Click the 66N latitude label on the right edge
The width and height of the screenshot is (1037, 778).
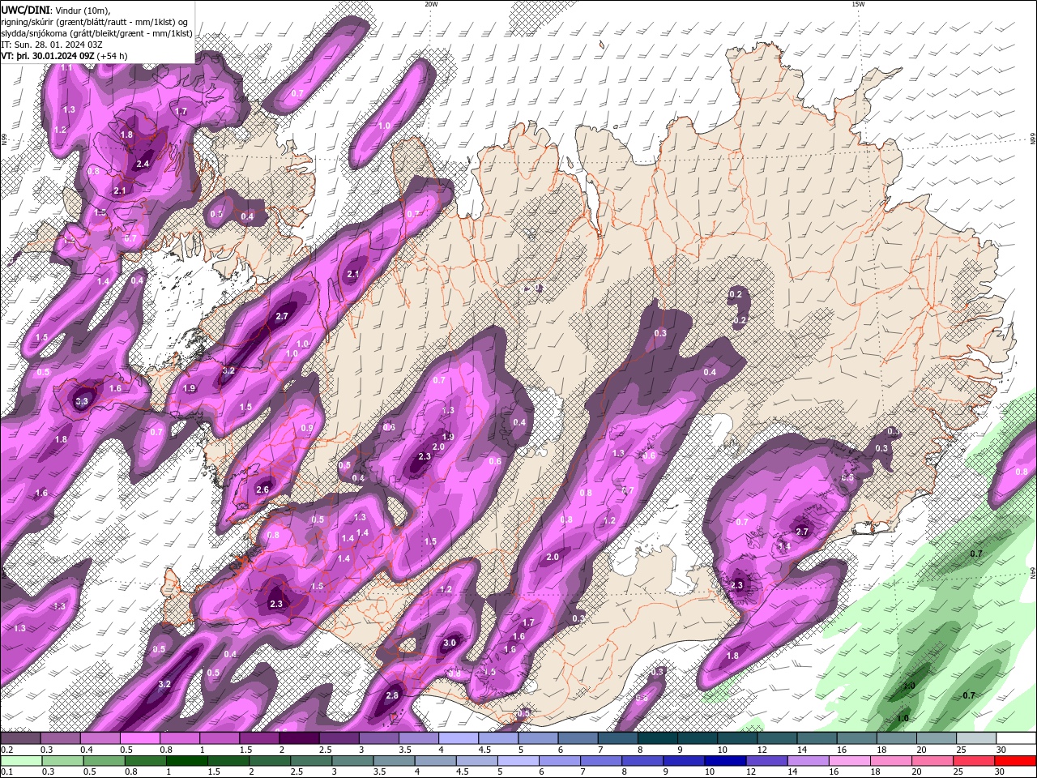[1033, 140]
